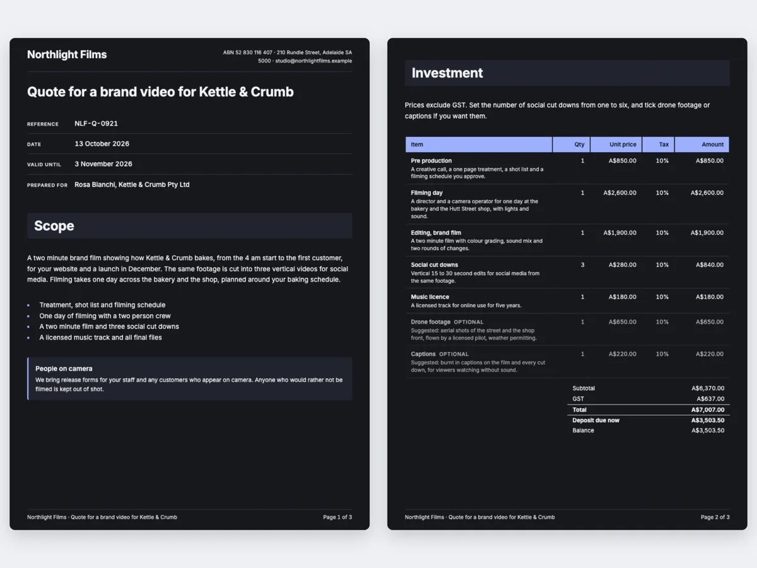Click the A$840.00 amount

[x=710, y=265]
